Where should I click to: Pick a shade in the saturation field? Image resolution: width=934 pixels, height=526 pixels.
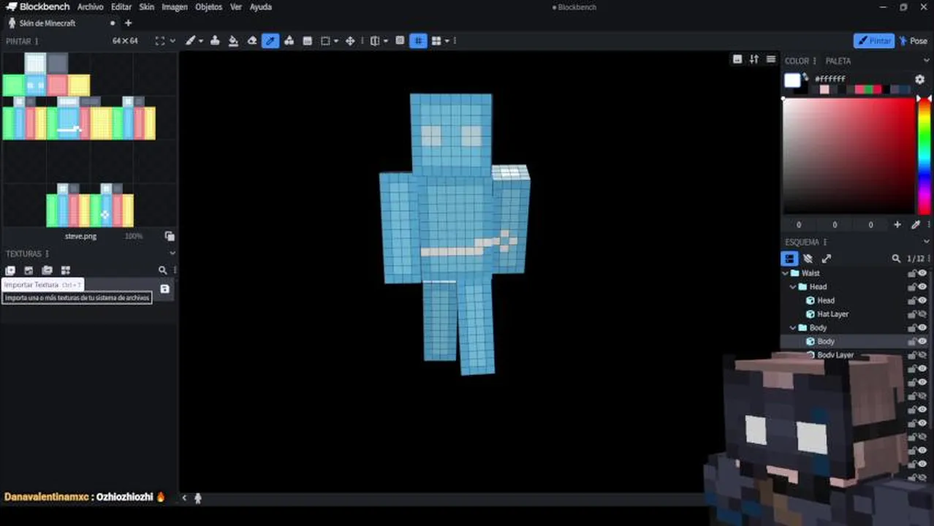click(x=848, y=156)
